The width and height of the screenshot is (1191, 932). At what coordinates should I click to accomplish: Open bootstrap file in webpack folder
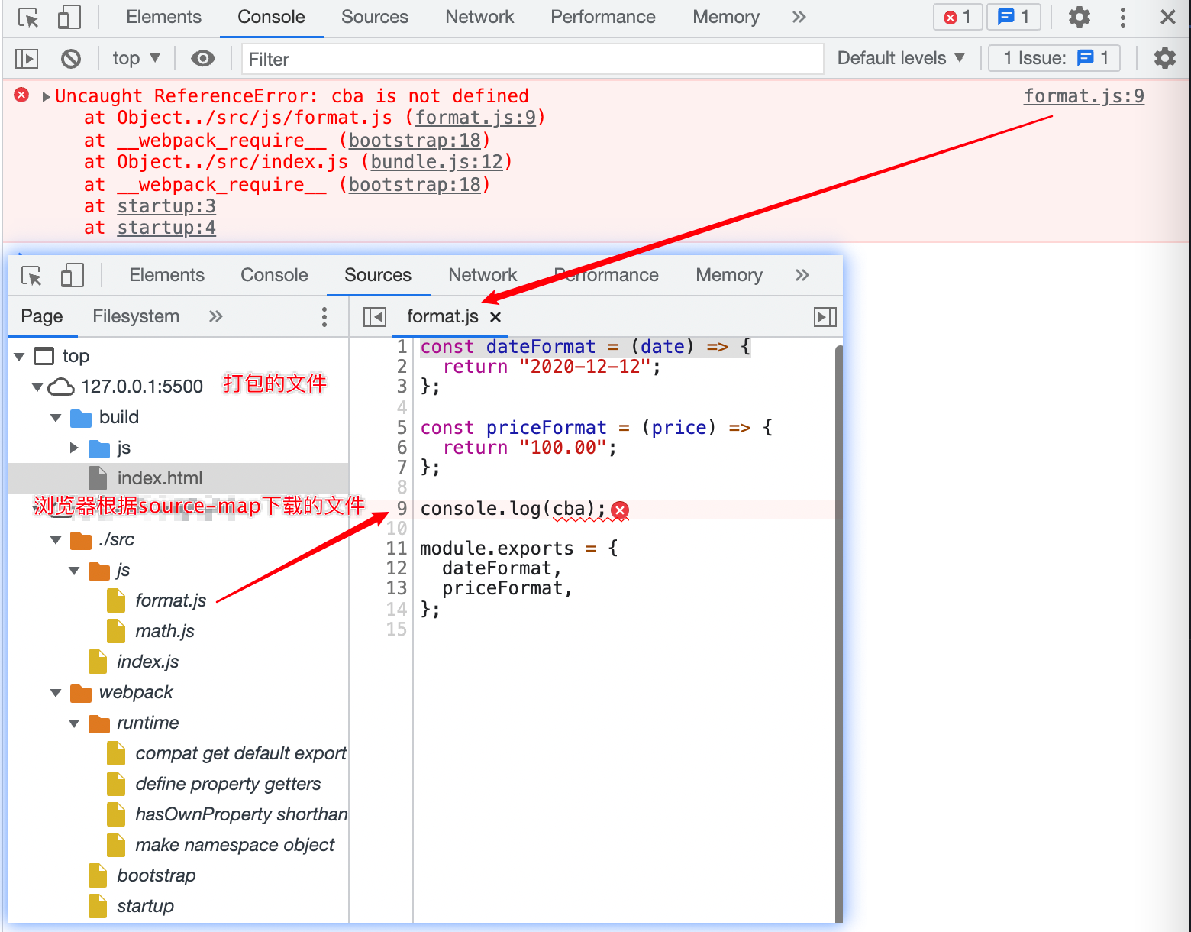(156, 875)
